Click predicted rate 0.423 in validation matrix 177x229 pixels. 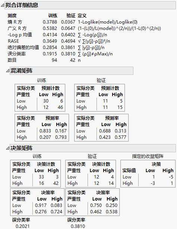coord(105,137)
